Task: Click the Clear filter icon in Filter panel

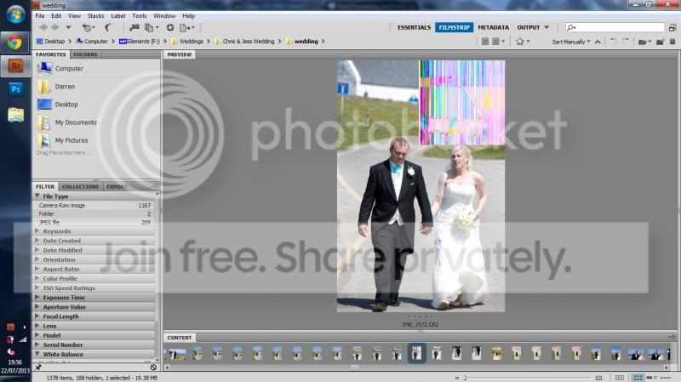Action: point(153,368)
